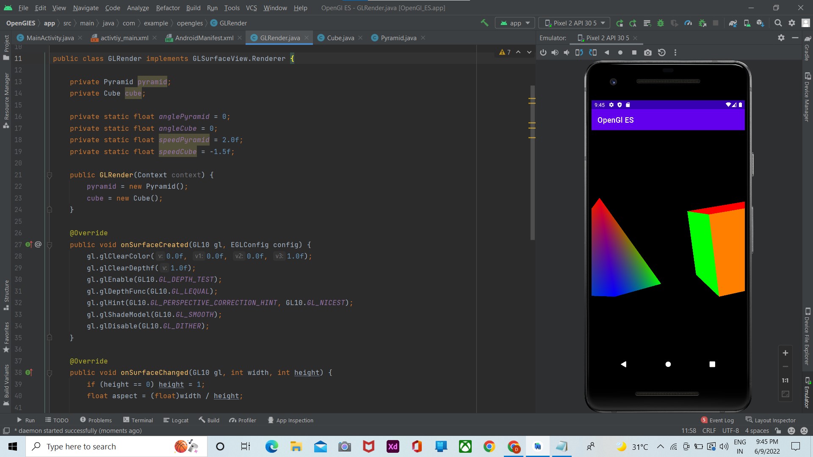The width and height of the screenshot is (813, 457).
Task: Rotate the emulator screen left
Action: coord(579,52)
